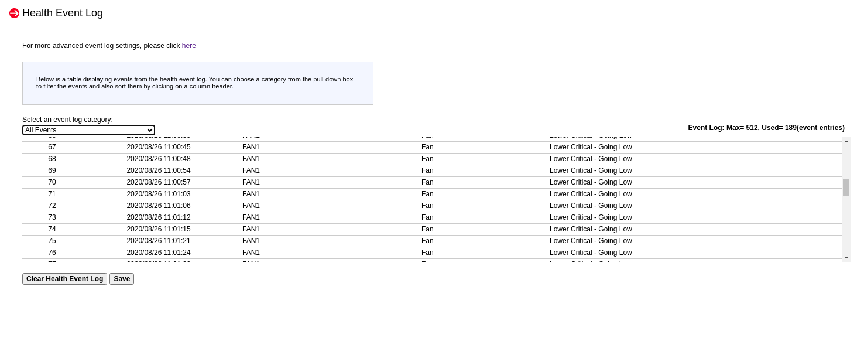This screenshot has height=341, width=864.
Task: Click the red arrow Health Event Log icon
Action: (x=14, y=13)
